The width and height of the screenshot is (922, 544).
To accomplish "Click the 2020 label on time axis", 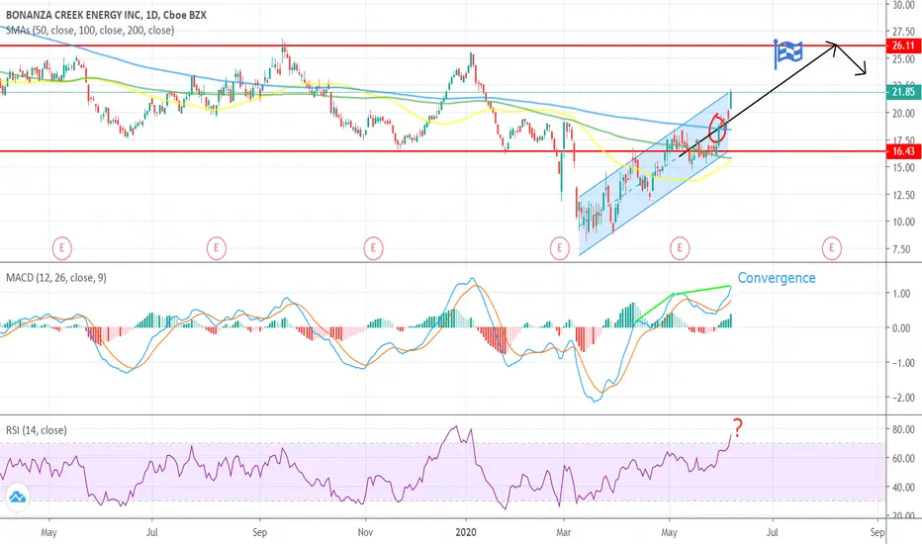I will (x=467, y=532).
